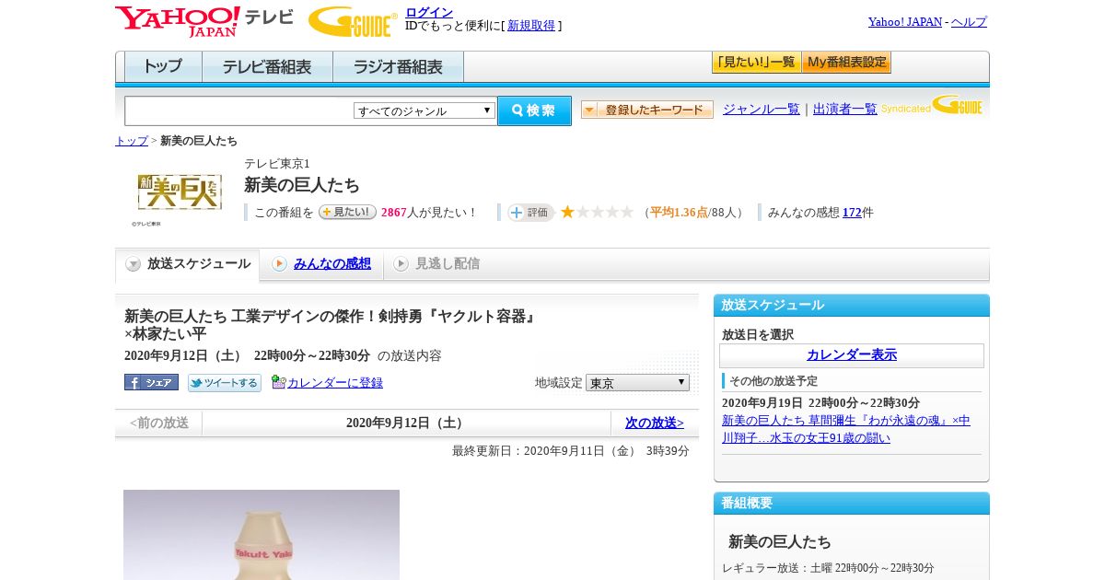1105x580 pixels.
Task: Click the 新美の巨人たち program title heading
Action: pos(302,185)
